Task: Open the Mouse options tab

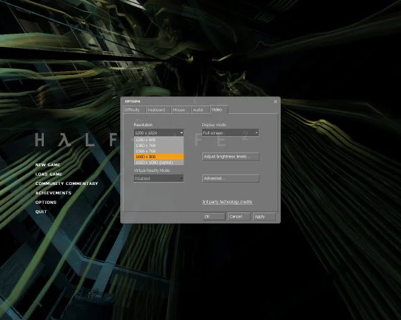Action: click(x=181, y=110)
